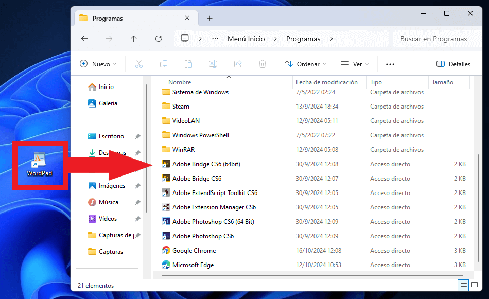Open Inicio in the navigation pane

pyautogui.click(x=101, y=87)
